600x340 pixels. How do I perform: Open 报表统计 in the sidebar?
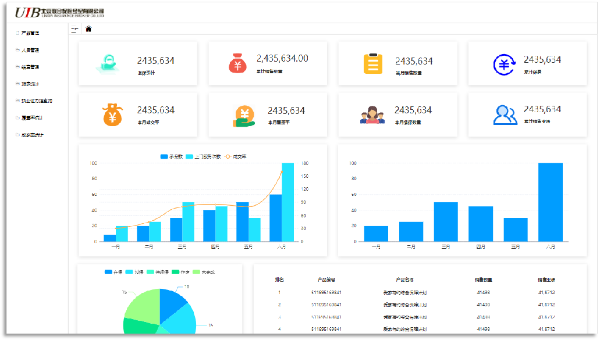30,84
